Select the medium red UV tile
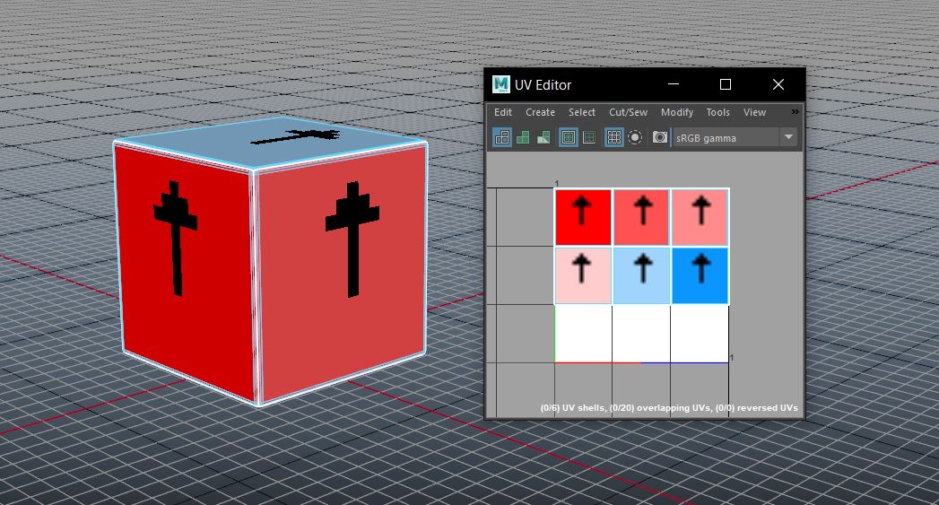This screenshot has height=505, width=939. pos(641,217)
